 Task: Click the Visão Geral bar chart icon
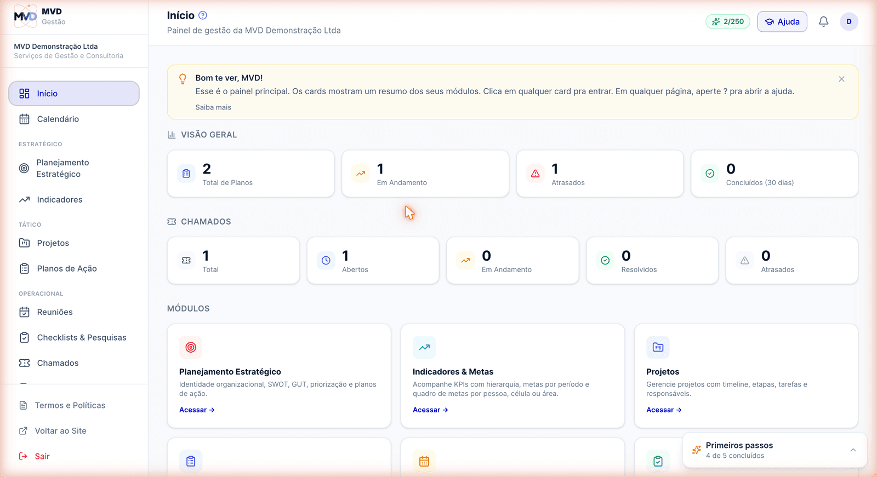click(172, 135)
